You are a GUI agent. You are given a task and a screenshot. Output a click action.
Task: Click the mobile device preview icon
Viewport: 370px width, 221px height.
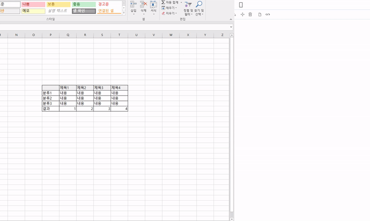(x=240, y=5)
